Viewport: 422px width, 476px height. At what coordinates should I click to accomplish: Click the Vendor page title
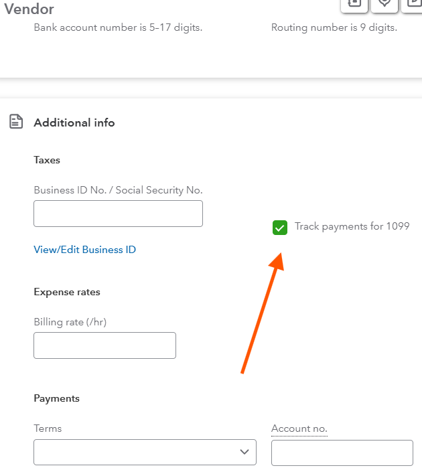tap(29, 9)
